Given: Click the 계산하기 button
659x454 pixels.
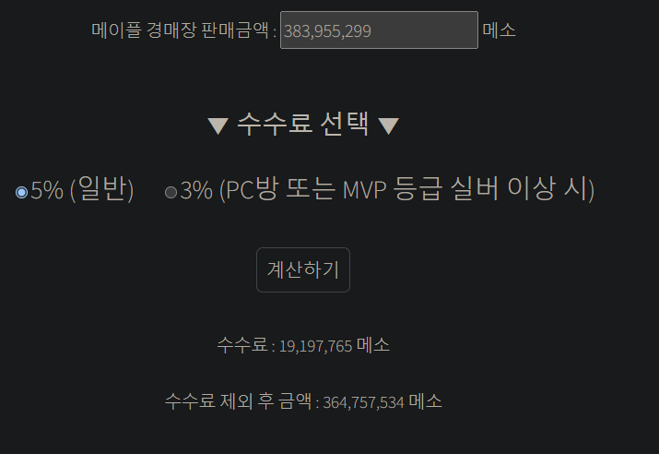Looking at the screenshot, I should 303,269.
